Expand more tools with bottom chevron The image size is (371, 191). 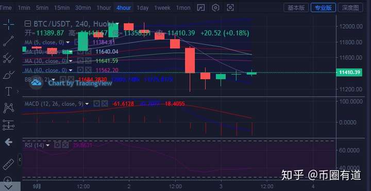(x=9, y=187)
